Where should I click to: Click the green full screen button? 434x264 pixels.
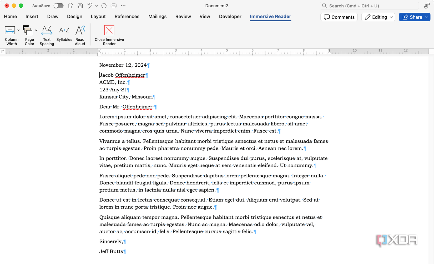21,6
